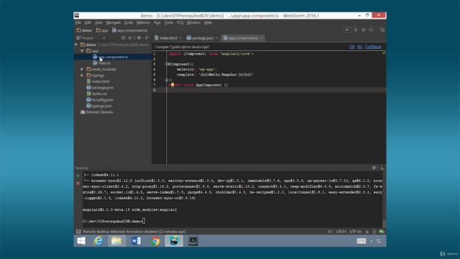The width and height of the screenshot is (460, 259).
Task: Click Run with Coverage icon in toolbar
Action: pyautogui.click(x=372, y=30)
